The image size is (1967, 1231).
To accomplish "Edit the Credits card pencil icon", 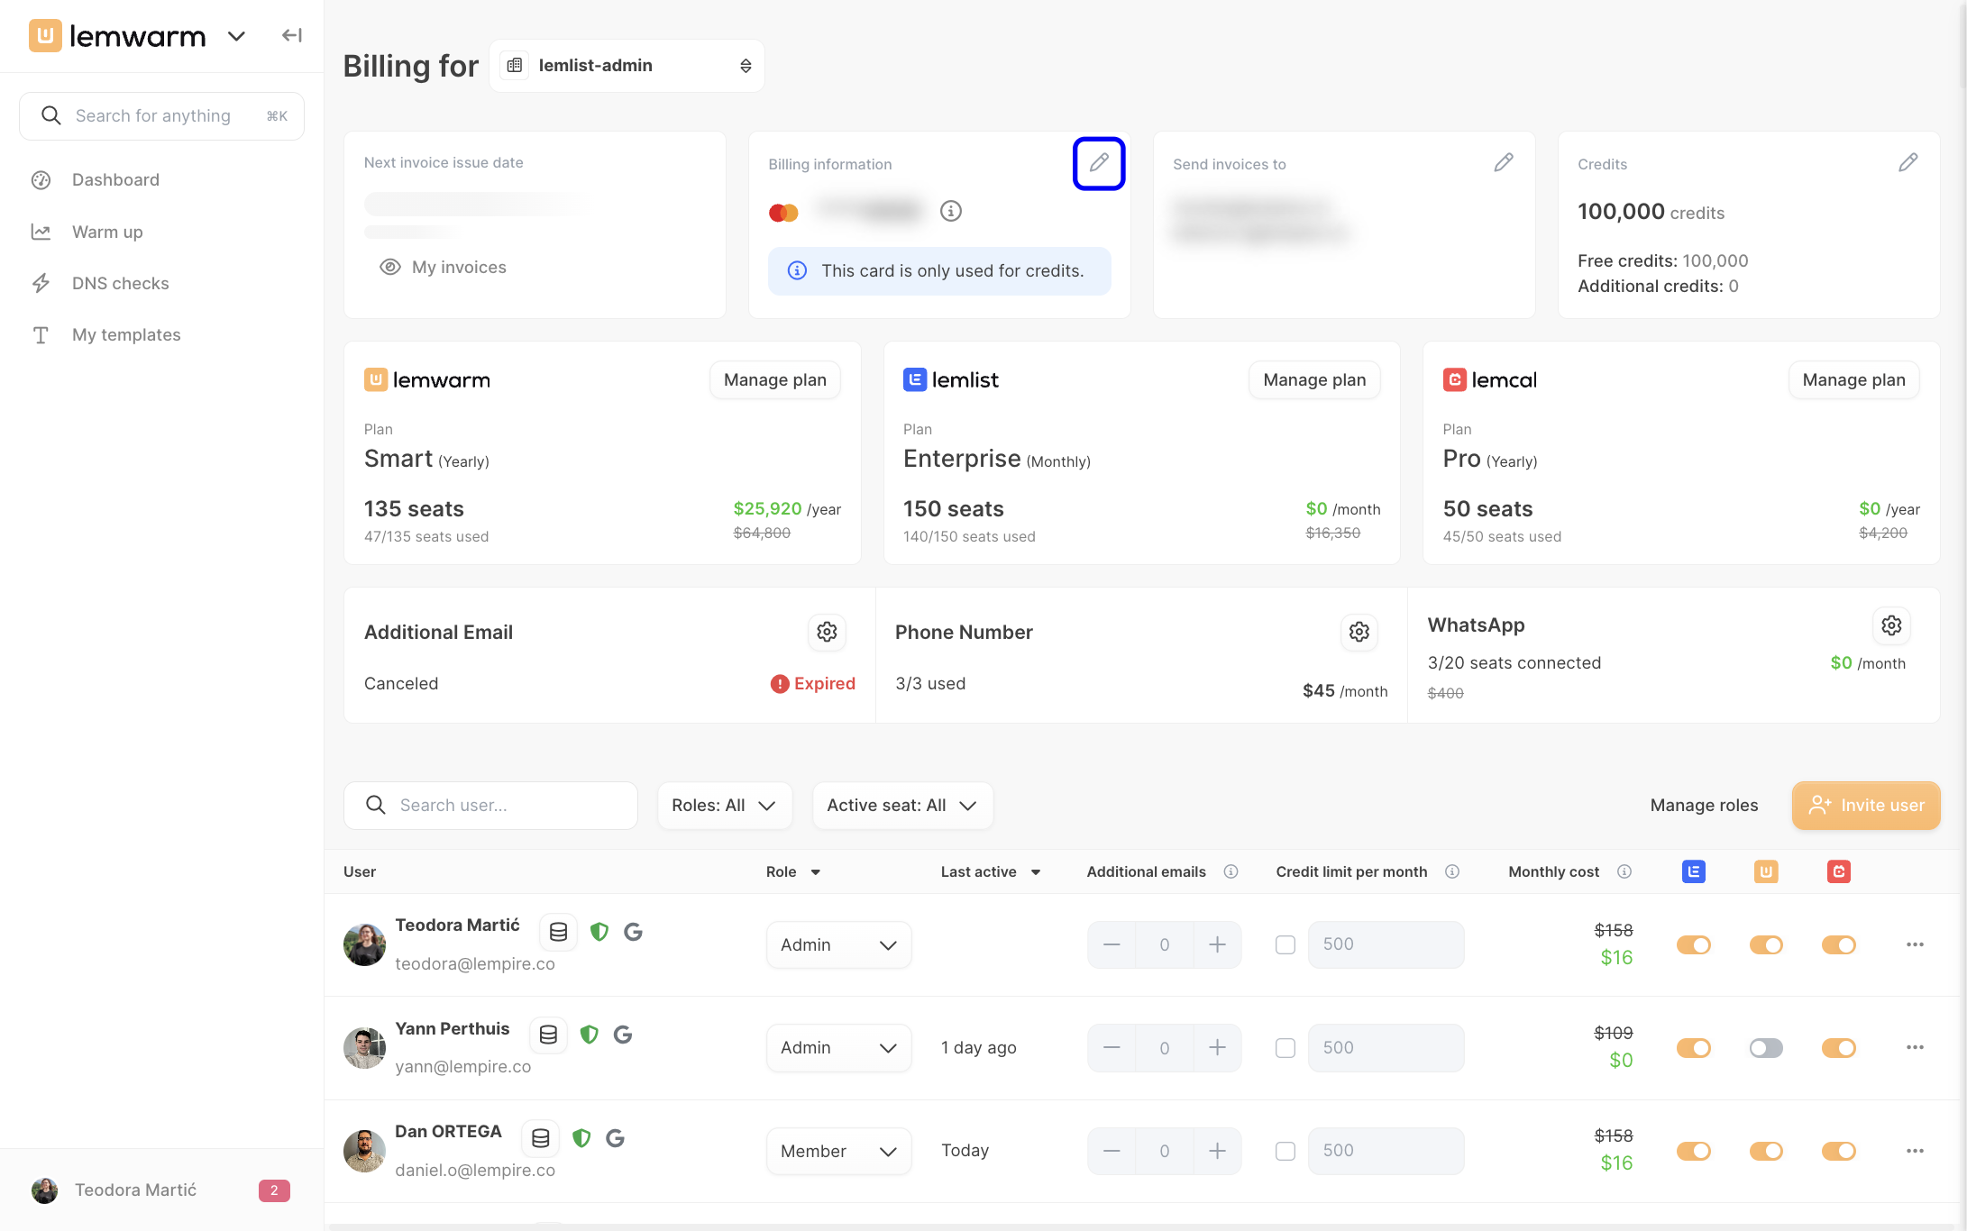I will pos(1908,163).
